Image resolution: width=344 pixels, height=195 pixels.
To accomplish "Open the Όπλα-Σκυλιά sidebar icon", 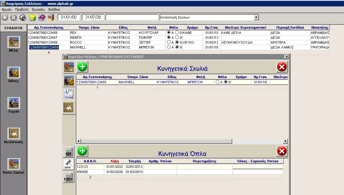I will pos(14,164).
